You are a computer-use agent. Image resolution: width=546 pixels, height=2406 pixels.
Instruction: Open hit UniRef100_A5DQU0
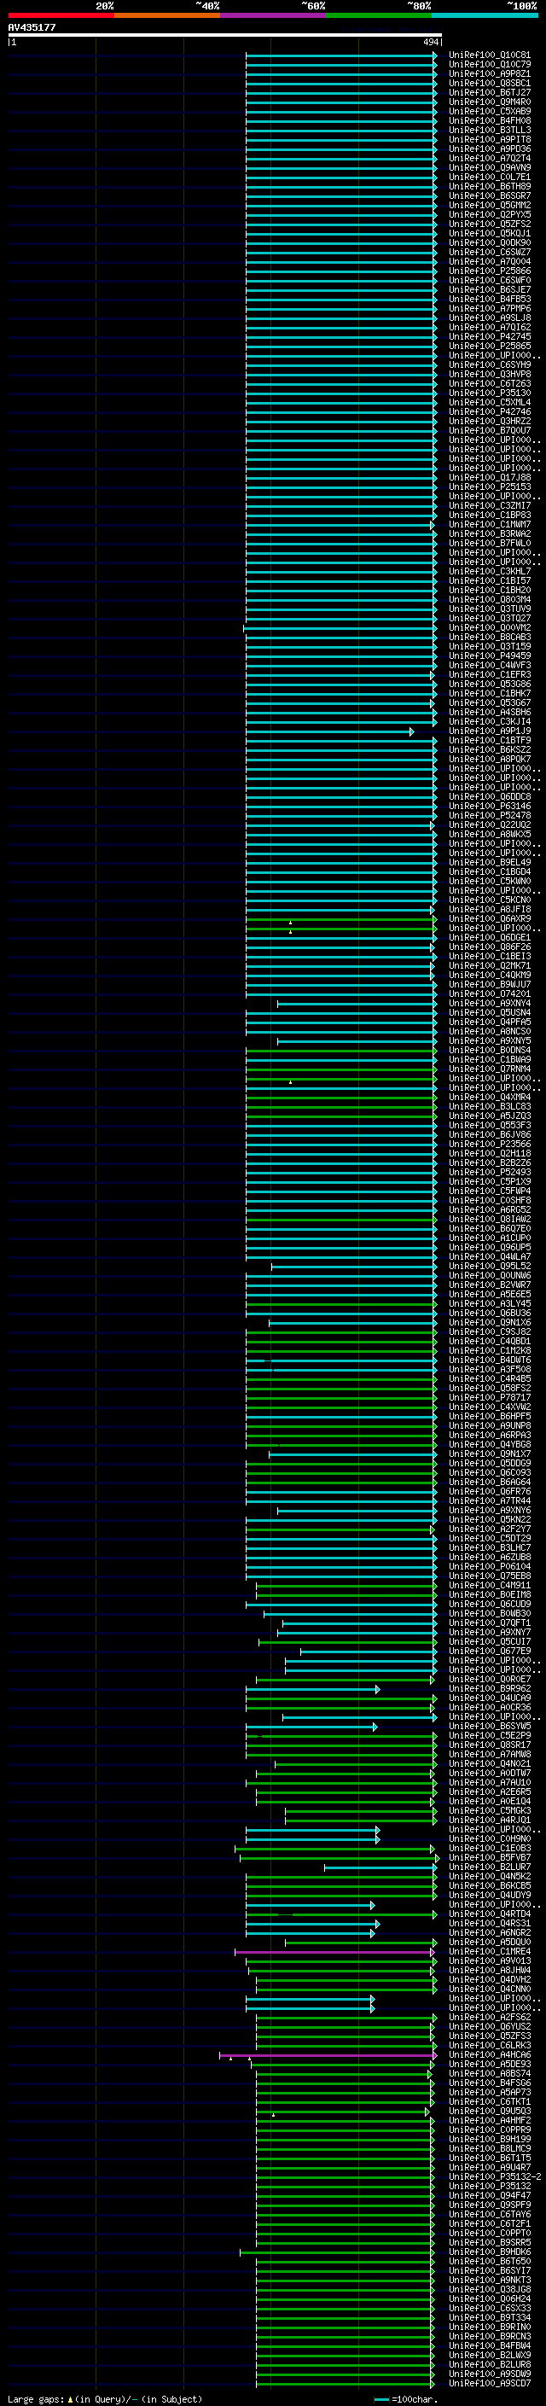click(489, 1942)
